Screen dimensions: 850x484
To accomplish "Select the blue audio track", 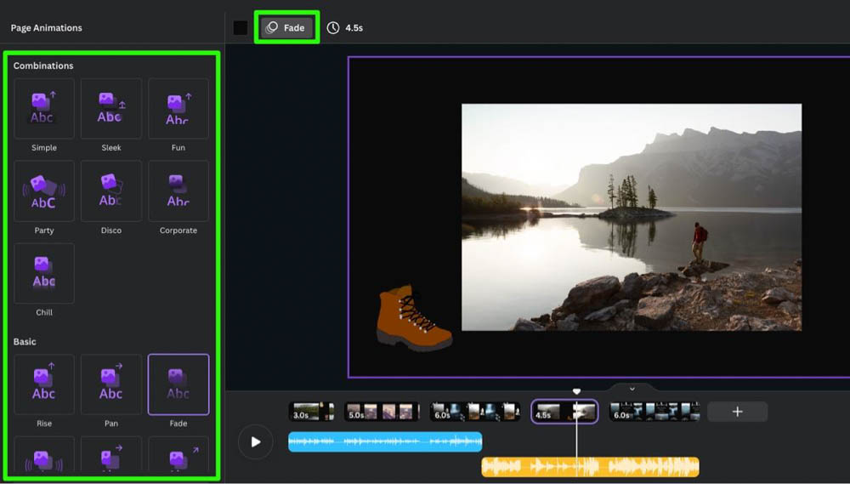I will click(x=385, y=441).
